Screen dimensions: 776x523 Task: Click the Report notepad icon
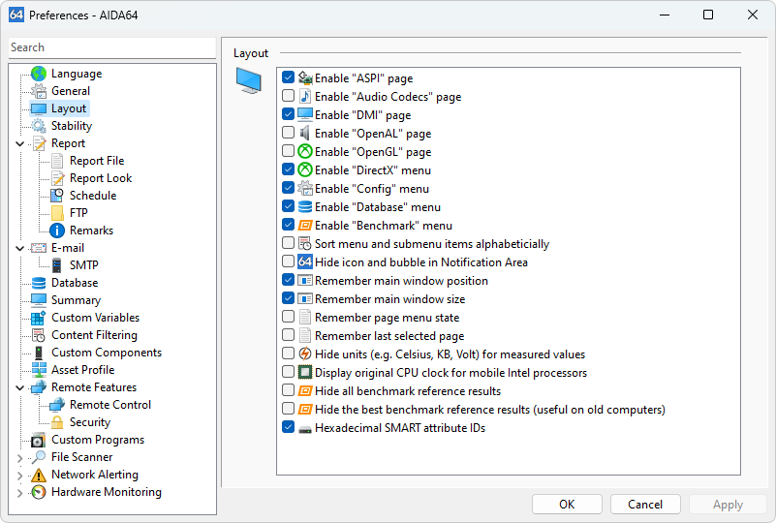click(39, 143)
